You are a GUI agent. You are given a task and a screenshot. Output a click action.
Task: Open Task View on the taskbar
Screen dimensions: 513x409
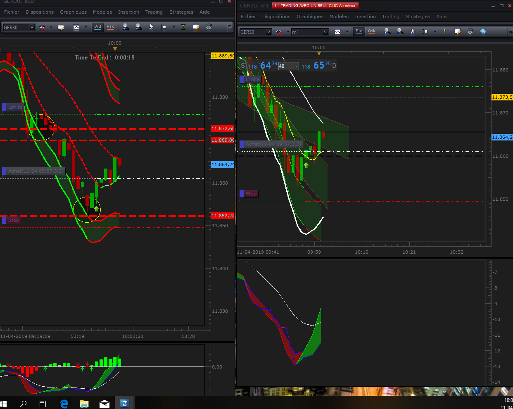(43, 403)
